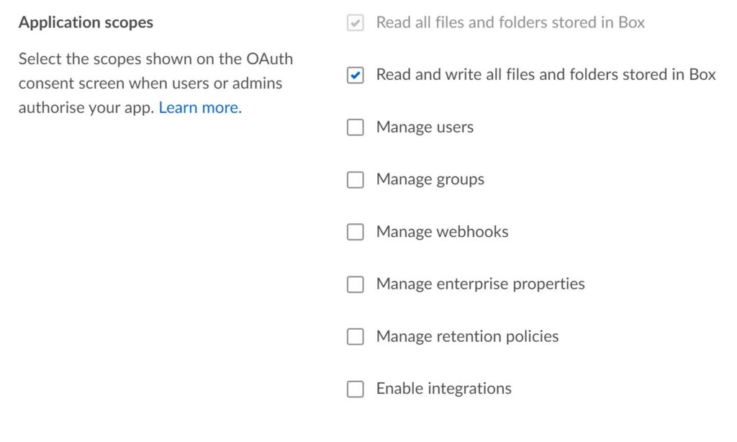Check the Manage webhooks box
737x442 pixels.
pyautogui.click(x=356, y=232)
